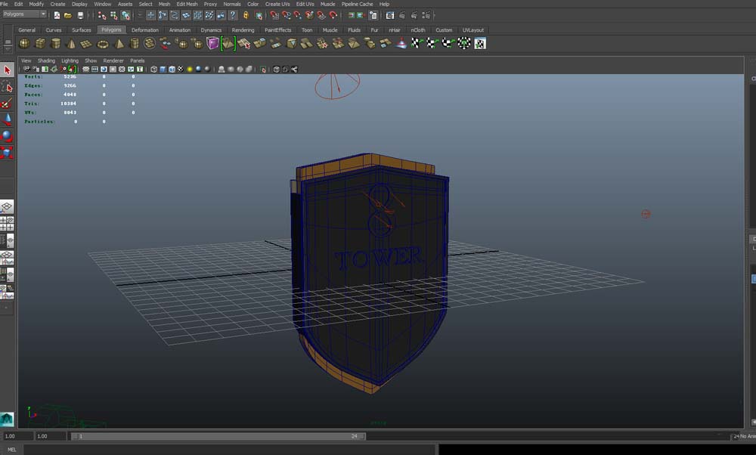Click the viewport Panels menu
Screen dimensions: 756x455
tap(137, 60)
